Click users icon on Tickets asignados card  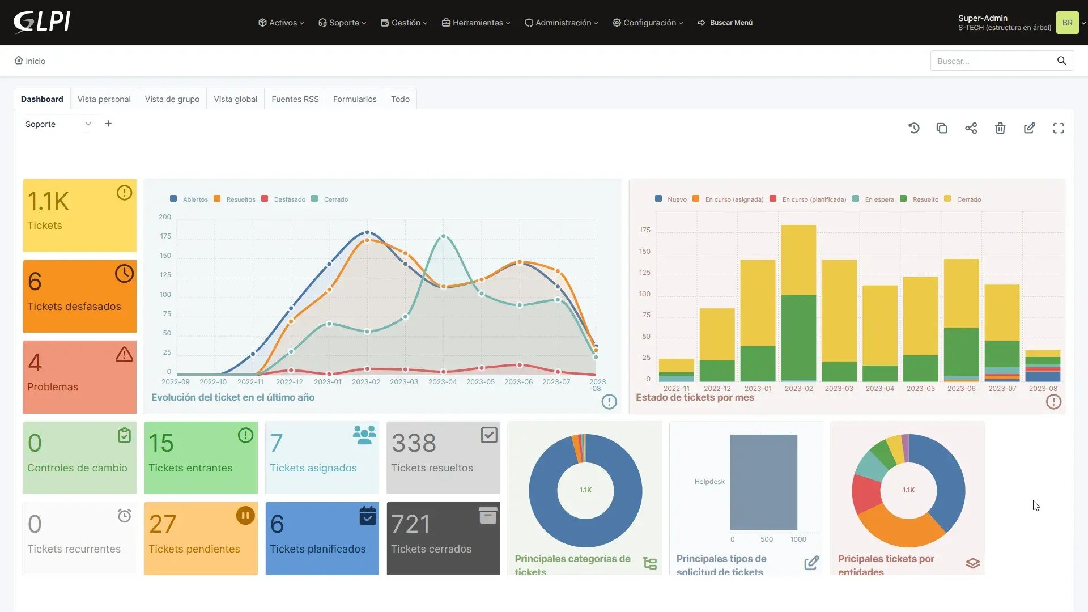point(364,435)
